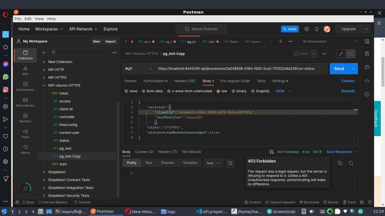Expand the JSON format dropdown

coord(283,91)
